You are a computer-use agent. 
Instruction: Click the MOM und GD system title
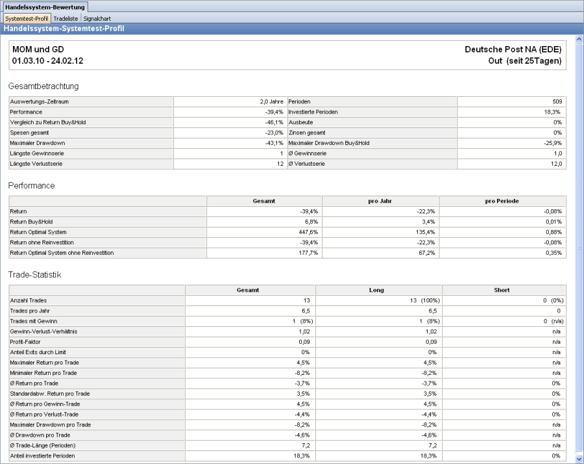(x=38, y=49)
